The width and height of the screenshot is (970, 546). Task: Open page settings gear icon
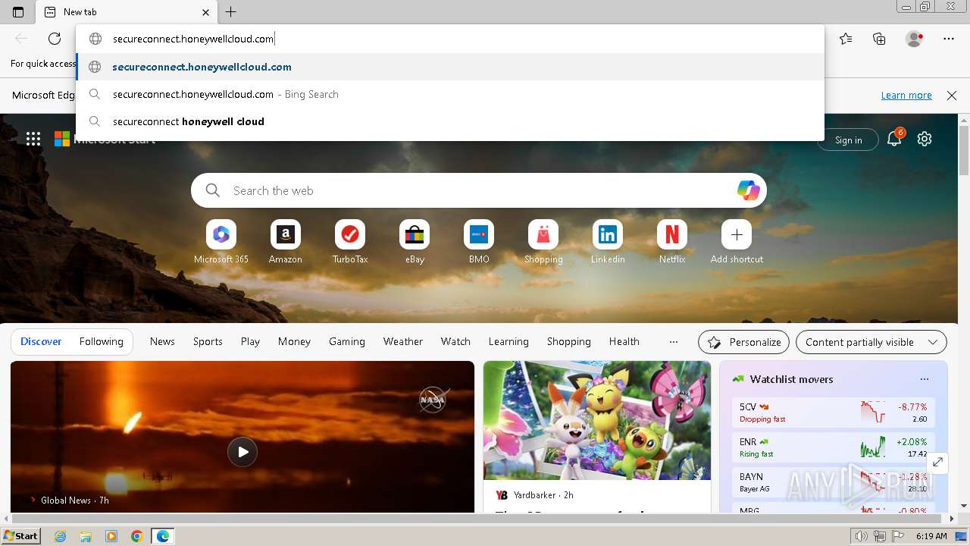tap(924, 139)
